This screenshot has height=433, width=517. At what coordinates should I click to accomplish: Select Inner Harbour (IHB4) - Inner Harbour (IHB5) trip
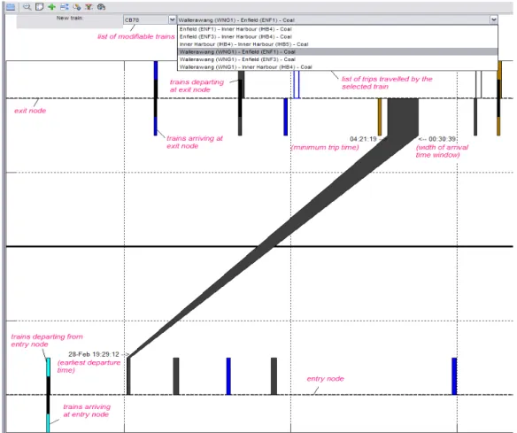(337, 44)
